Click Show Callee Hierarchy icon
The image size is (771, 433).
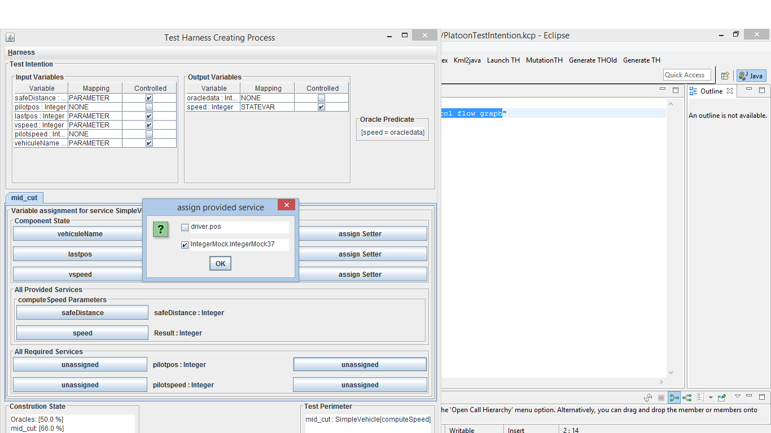[687, 397]
